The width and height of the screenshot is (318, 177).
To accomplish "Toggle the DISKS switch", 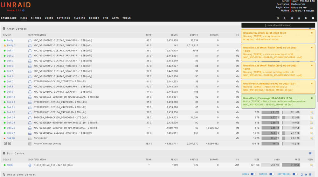I will coord(253,174).
